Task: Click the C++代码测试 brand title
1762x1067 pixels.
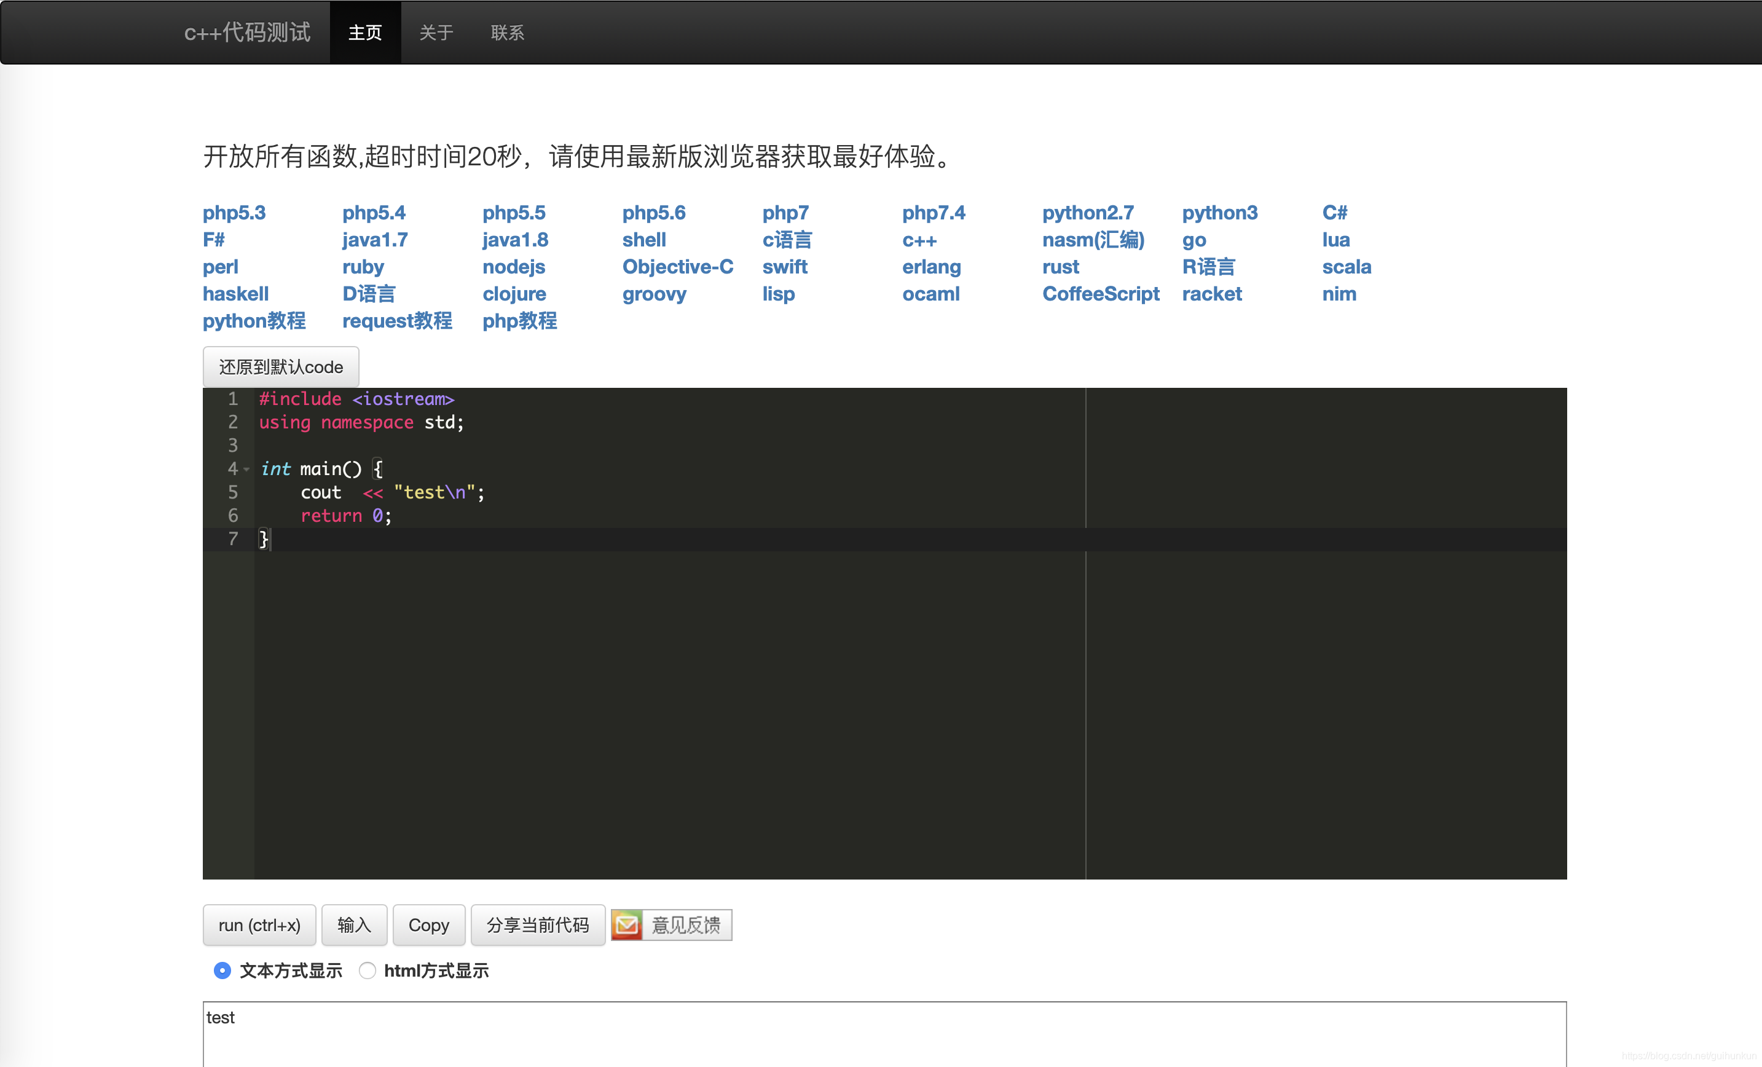Action: click(246, 33)
